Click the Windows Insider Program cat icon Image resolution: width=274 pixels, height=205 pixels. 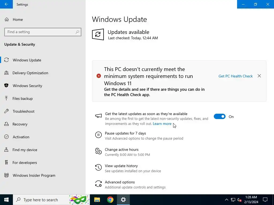click(6, 175)
